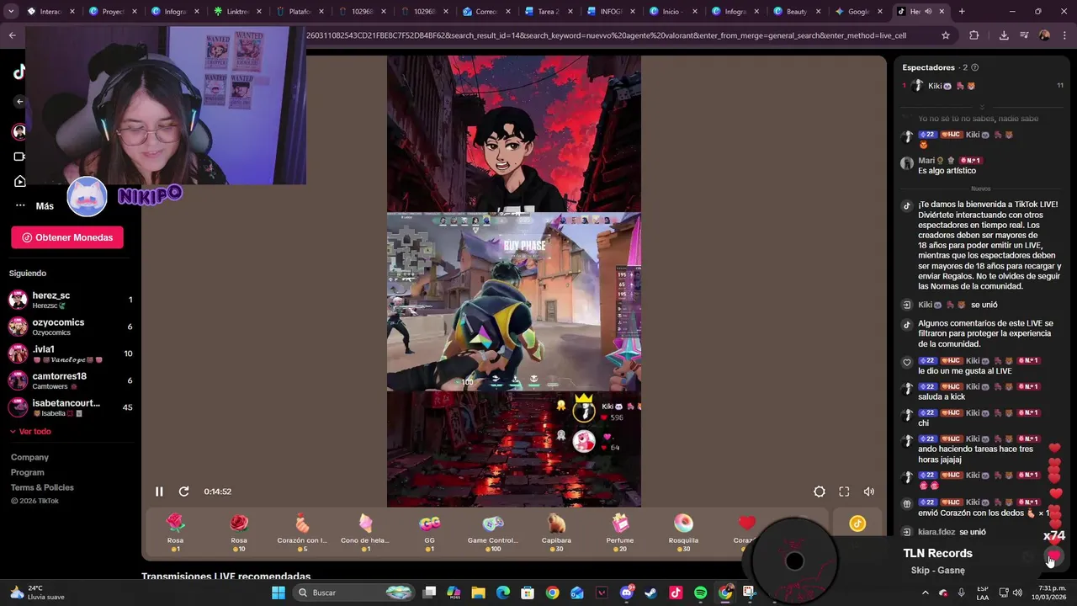Switch to the Google browser tab

[860, 12]
